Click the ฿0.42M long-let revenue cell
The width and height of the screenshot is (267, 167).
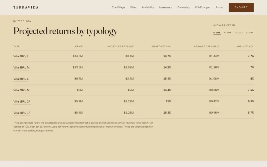[214, 101]
